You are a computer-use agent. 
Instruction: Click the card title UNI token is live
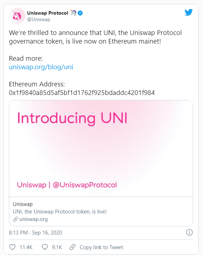click(60, 212)
